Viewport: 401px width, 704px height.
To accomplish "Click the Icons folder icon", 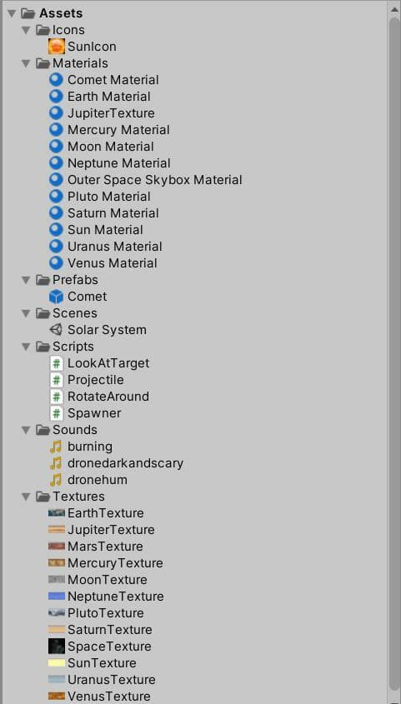I will click(x=43, y=30).
